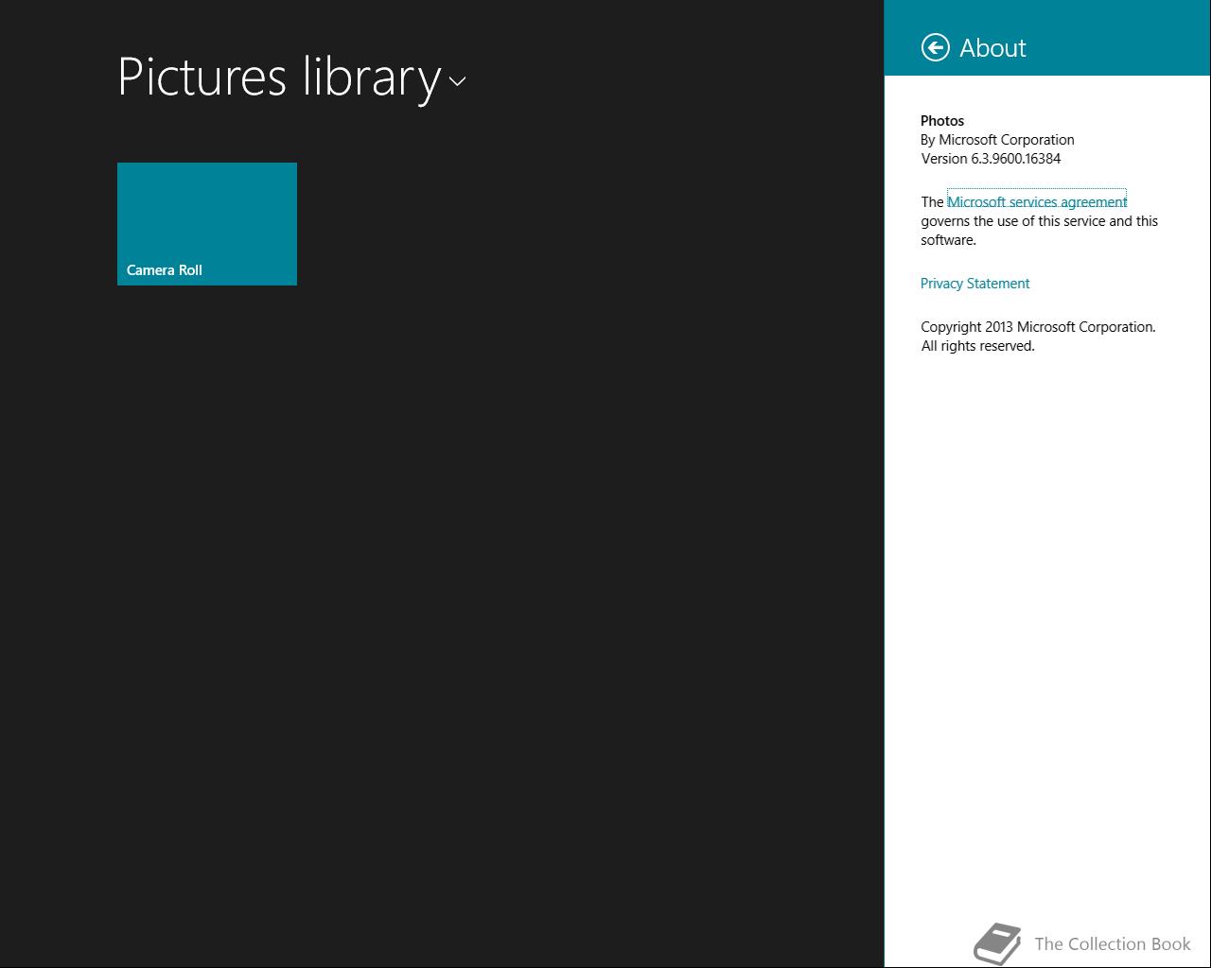The image size is (1211, 968).
Task: Click the back arrow in About panel
Action: (935, 47)
